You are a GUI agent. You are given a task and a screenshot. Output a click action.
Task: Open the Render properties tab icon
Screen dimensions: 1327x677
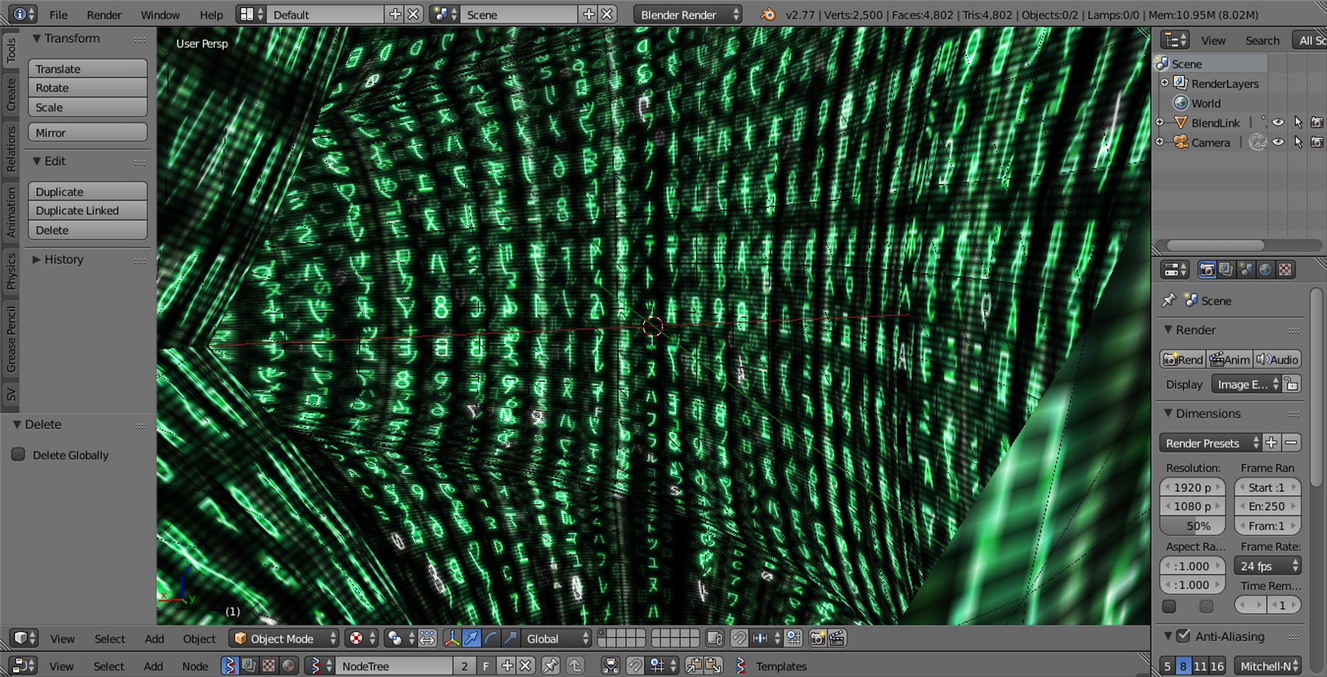[x=1207, y=270]
